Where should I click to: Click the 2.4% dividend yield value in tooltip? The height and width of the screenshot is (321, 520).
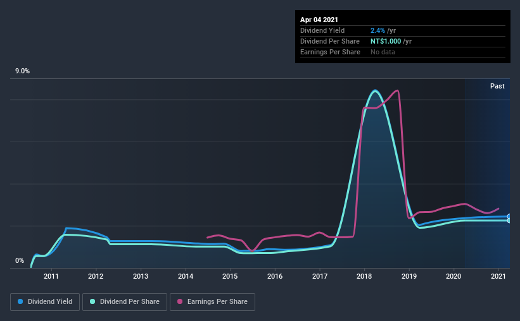pos(377,30)
